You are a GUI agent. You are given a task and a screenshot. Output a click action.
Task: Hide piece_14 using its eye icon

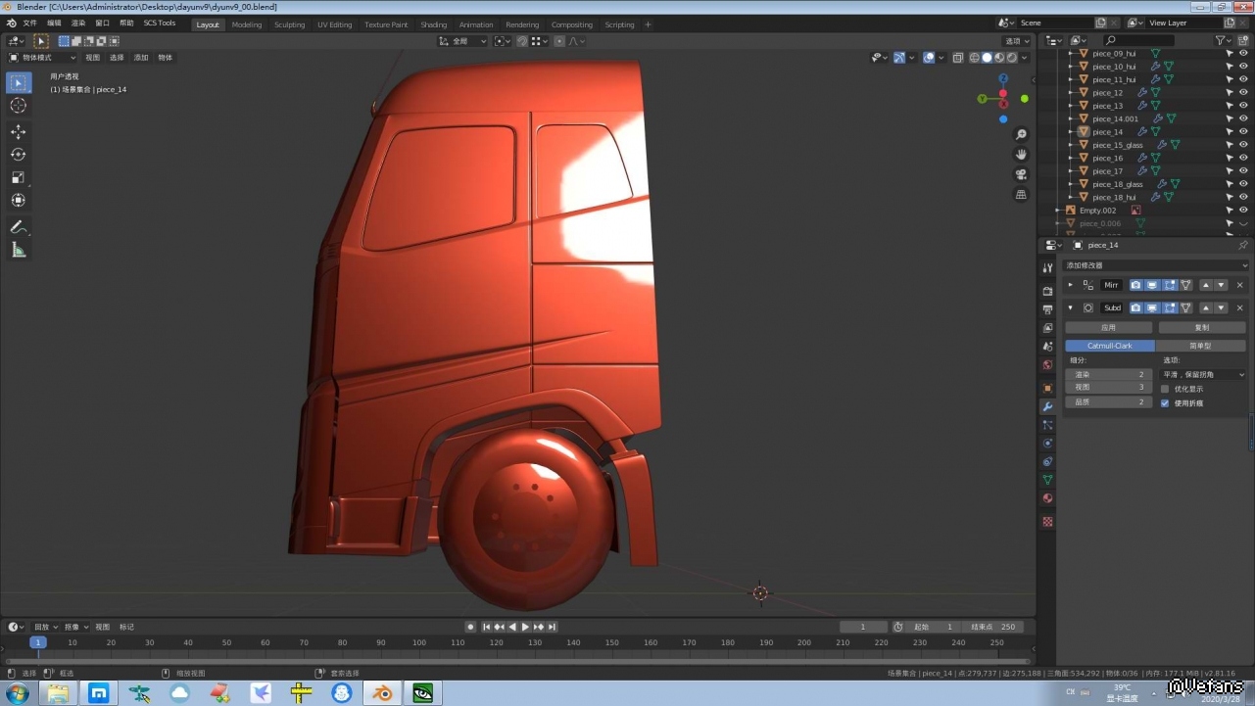(x=1243, y=132)
